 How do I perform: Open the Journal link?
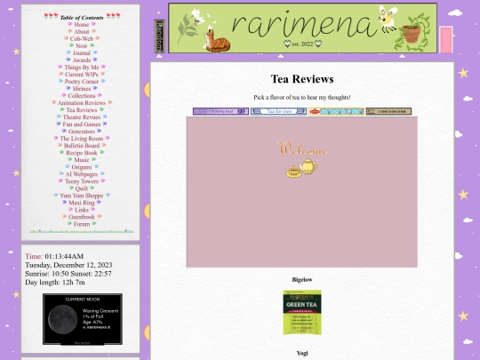[82, 53]
